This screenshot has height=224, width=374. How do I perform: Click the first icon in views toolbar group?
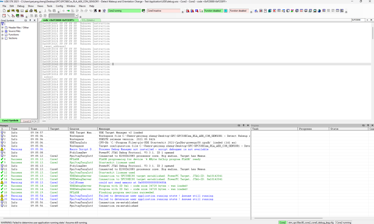(256, 11)
